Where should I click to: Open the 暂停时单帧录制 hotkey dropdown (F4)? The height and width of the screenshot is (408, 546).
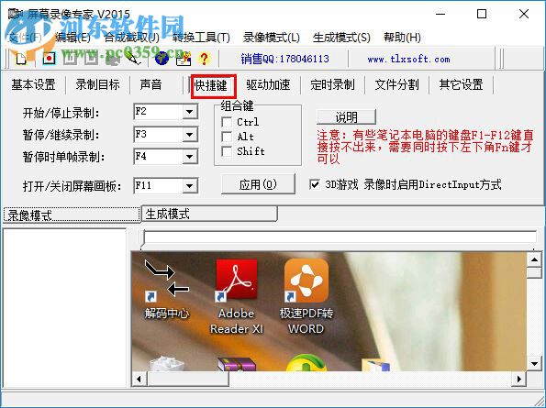tap(190, 157)
